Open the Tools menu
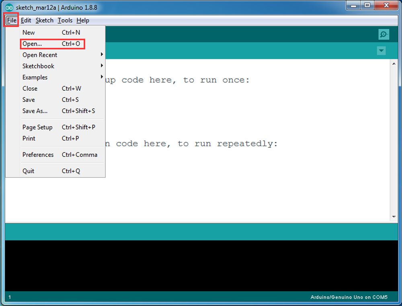 tap(65, 20)
